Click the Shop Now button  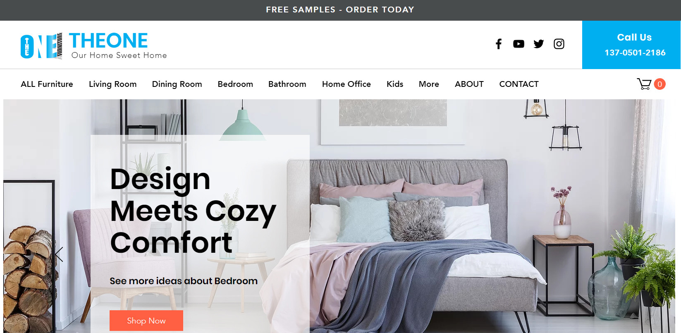[x=146, y=321]
